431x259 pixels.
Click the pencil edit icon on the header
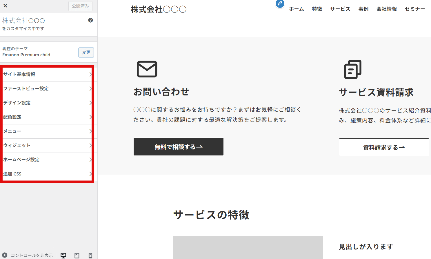coord(279,4)
